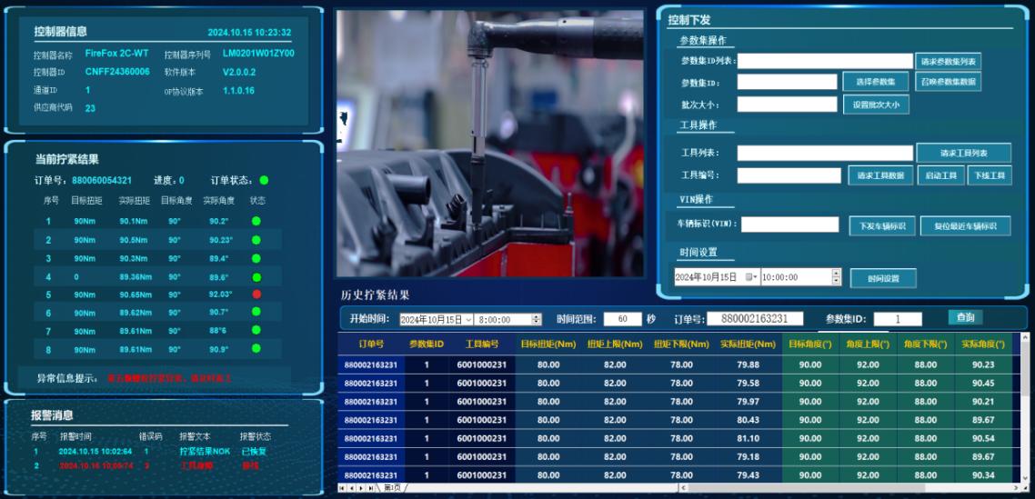Click the red status indicator in row 5

pyautogui.click(x=256, y=294)
